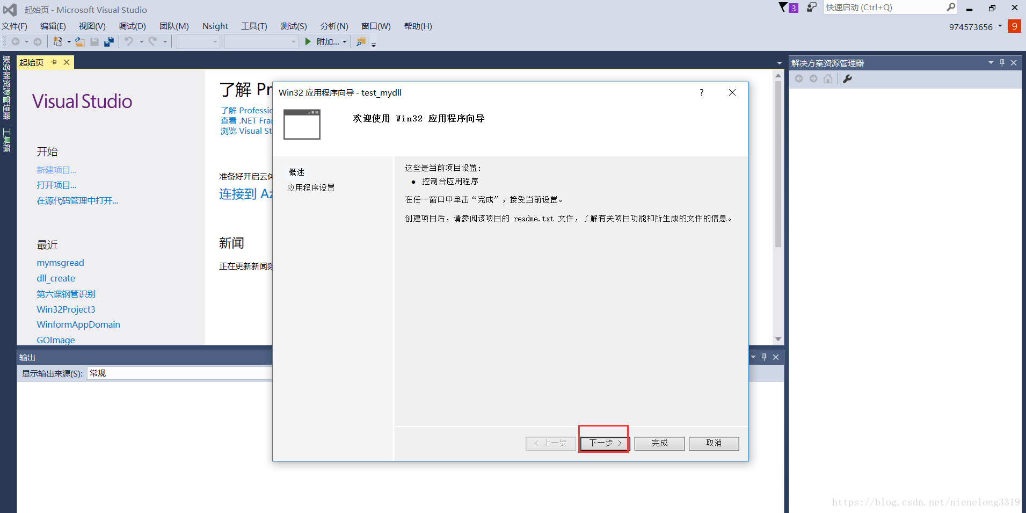
Task: Open recent project dll_create
Action: [x=56, y=278]
